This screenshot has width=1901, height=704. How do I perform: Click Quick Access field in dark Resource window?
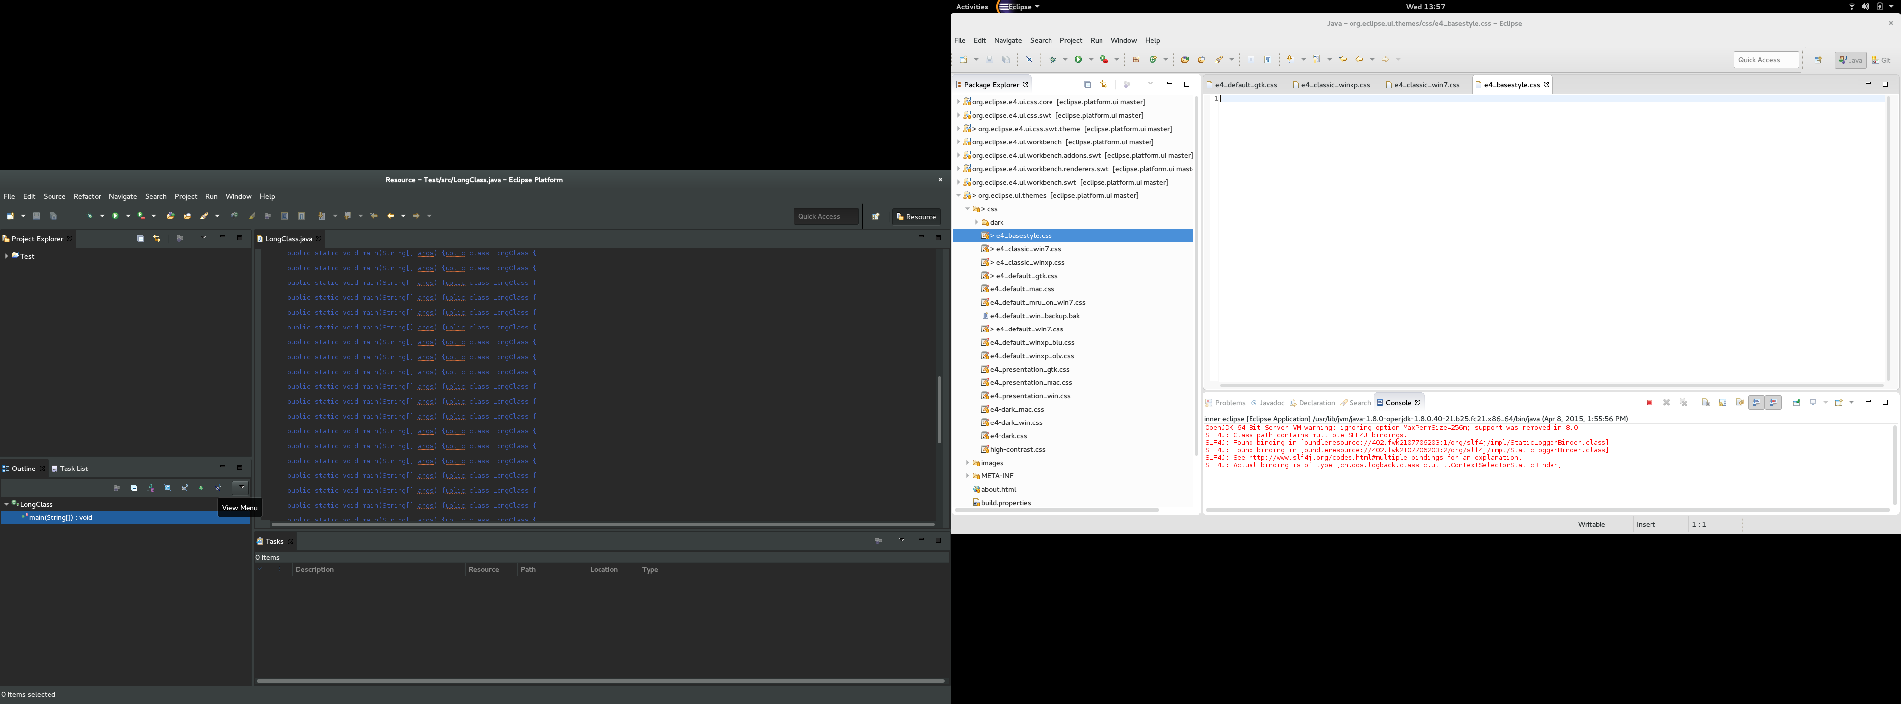tap(826, 217)
